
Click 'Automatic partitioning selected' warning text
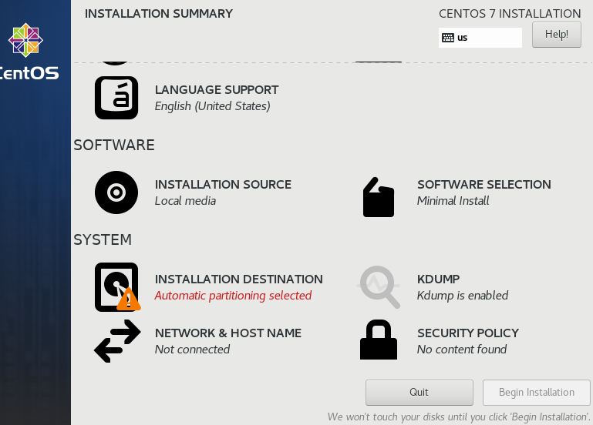pyautogui.click(x=233, y=296)
